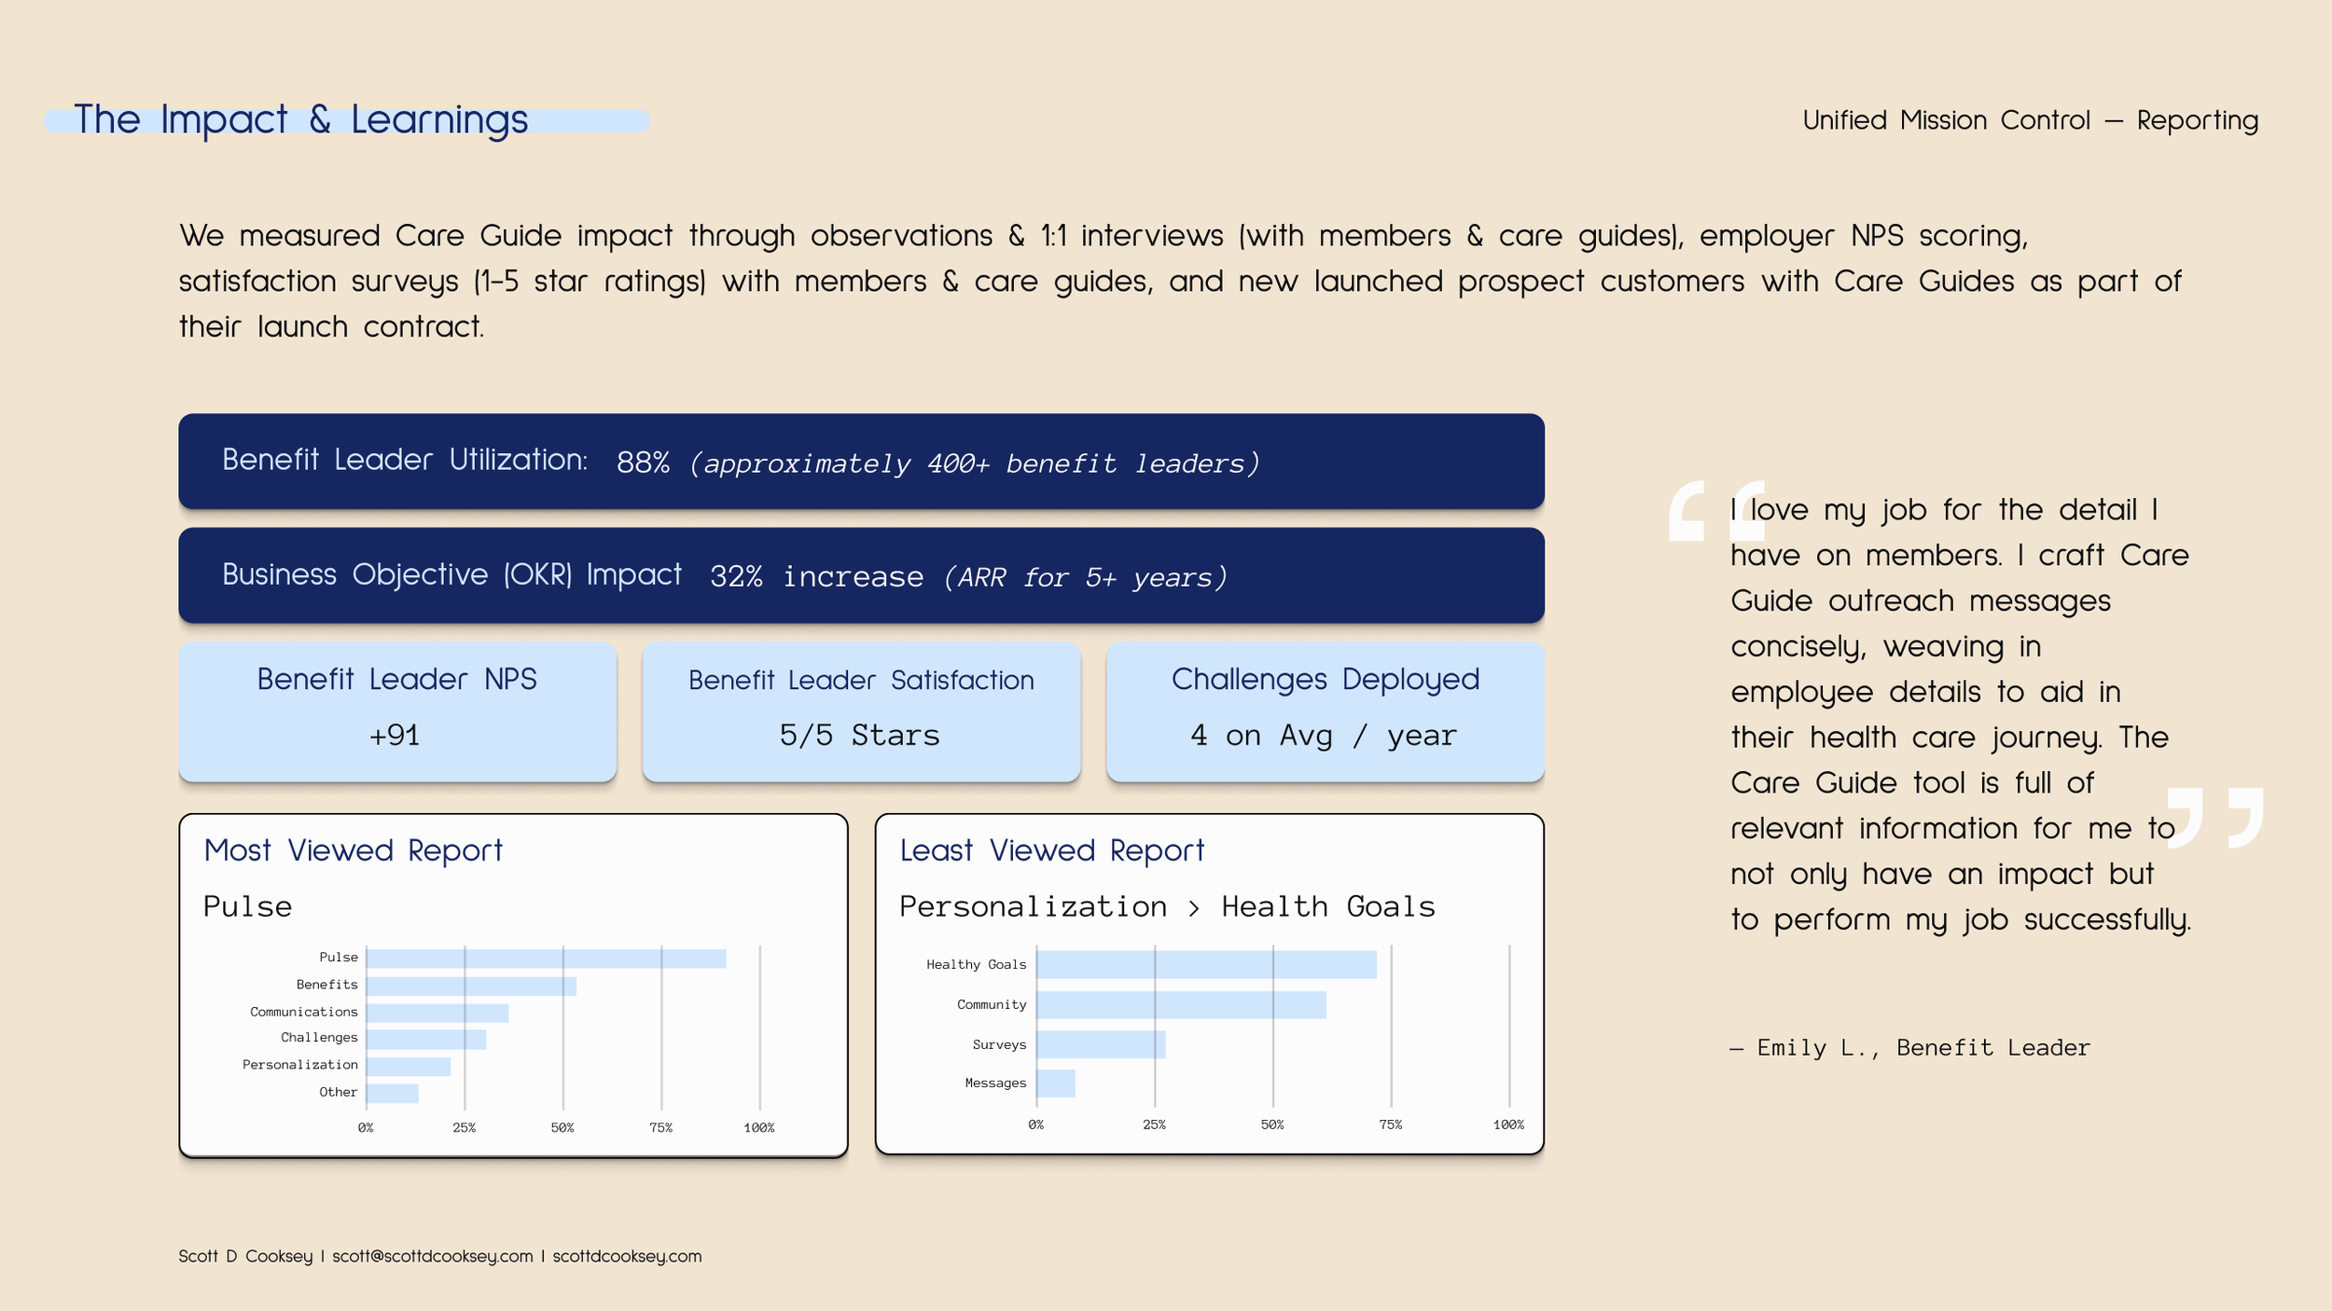Click the Least Viewed Report title
2332x1311 pixels.
[x=1051, y=849]
